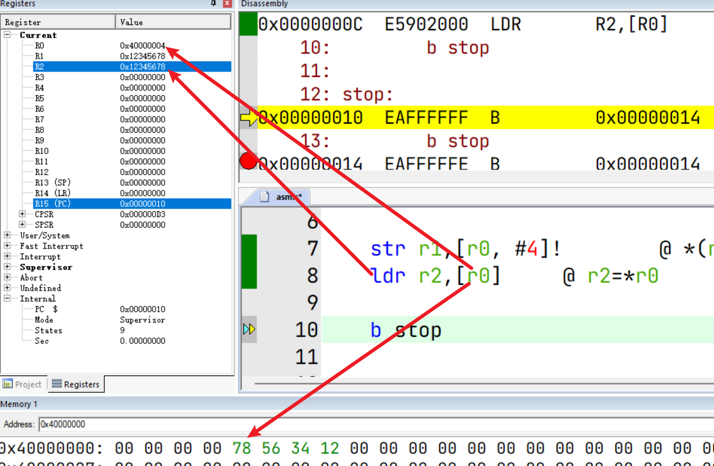Click the yellow current-instruction arrow in disassembly

coord(249,118)
